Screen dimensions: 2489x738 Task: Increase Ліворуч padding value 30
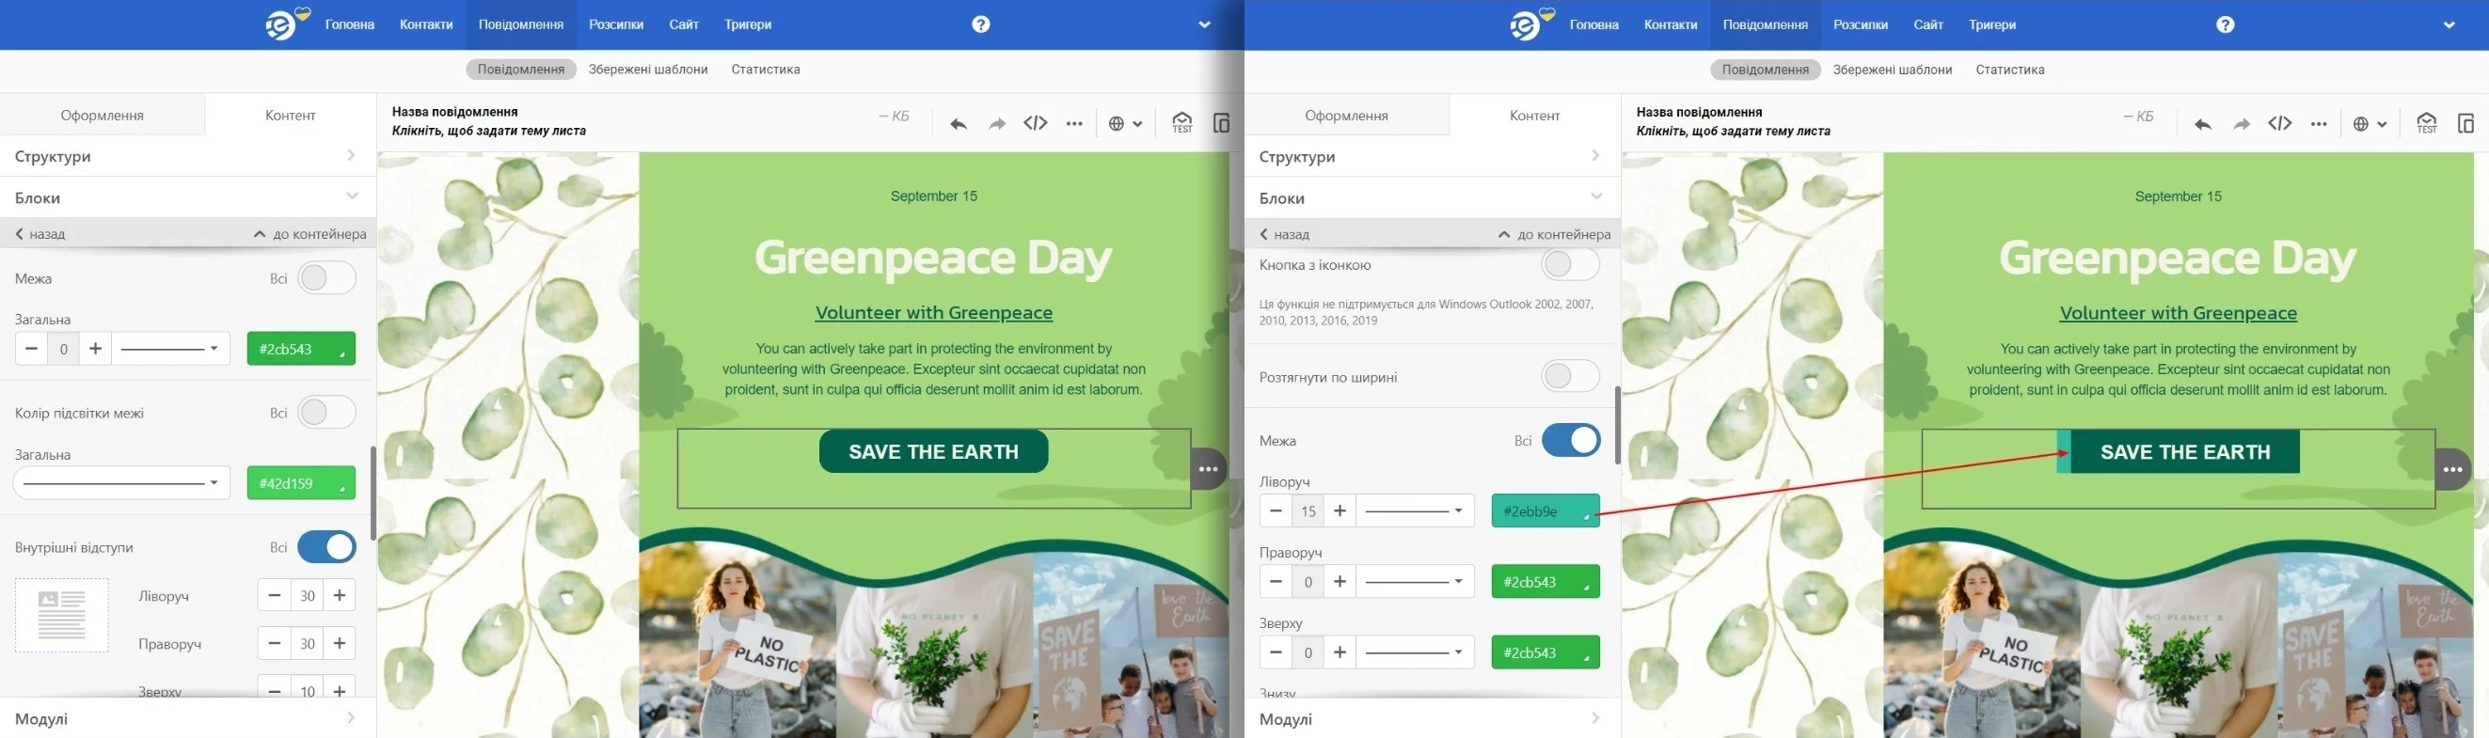(340, 595)
